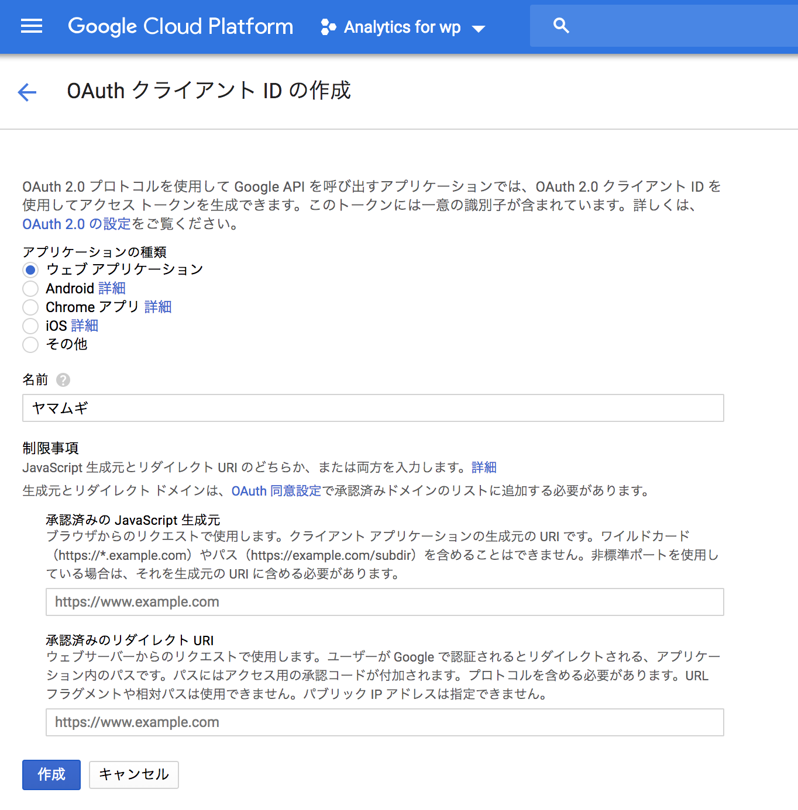Click the back arrow icon

click(27, 92)
